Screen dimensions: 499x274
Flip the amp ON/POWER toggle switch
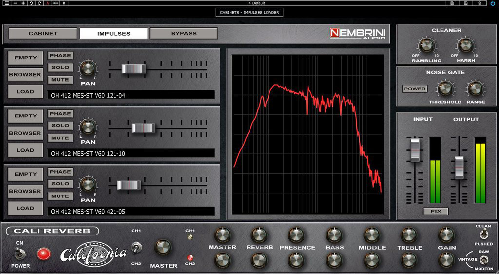(19, 254)
